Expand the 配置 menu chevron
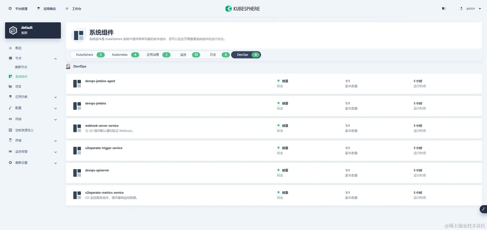Image resolution: width=487 pixels, height=230 pixels. pyautogui.click(x=56, y=109)
